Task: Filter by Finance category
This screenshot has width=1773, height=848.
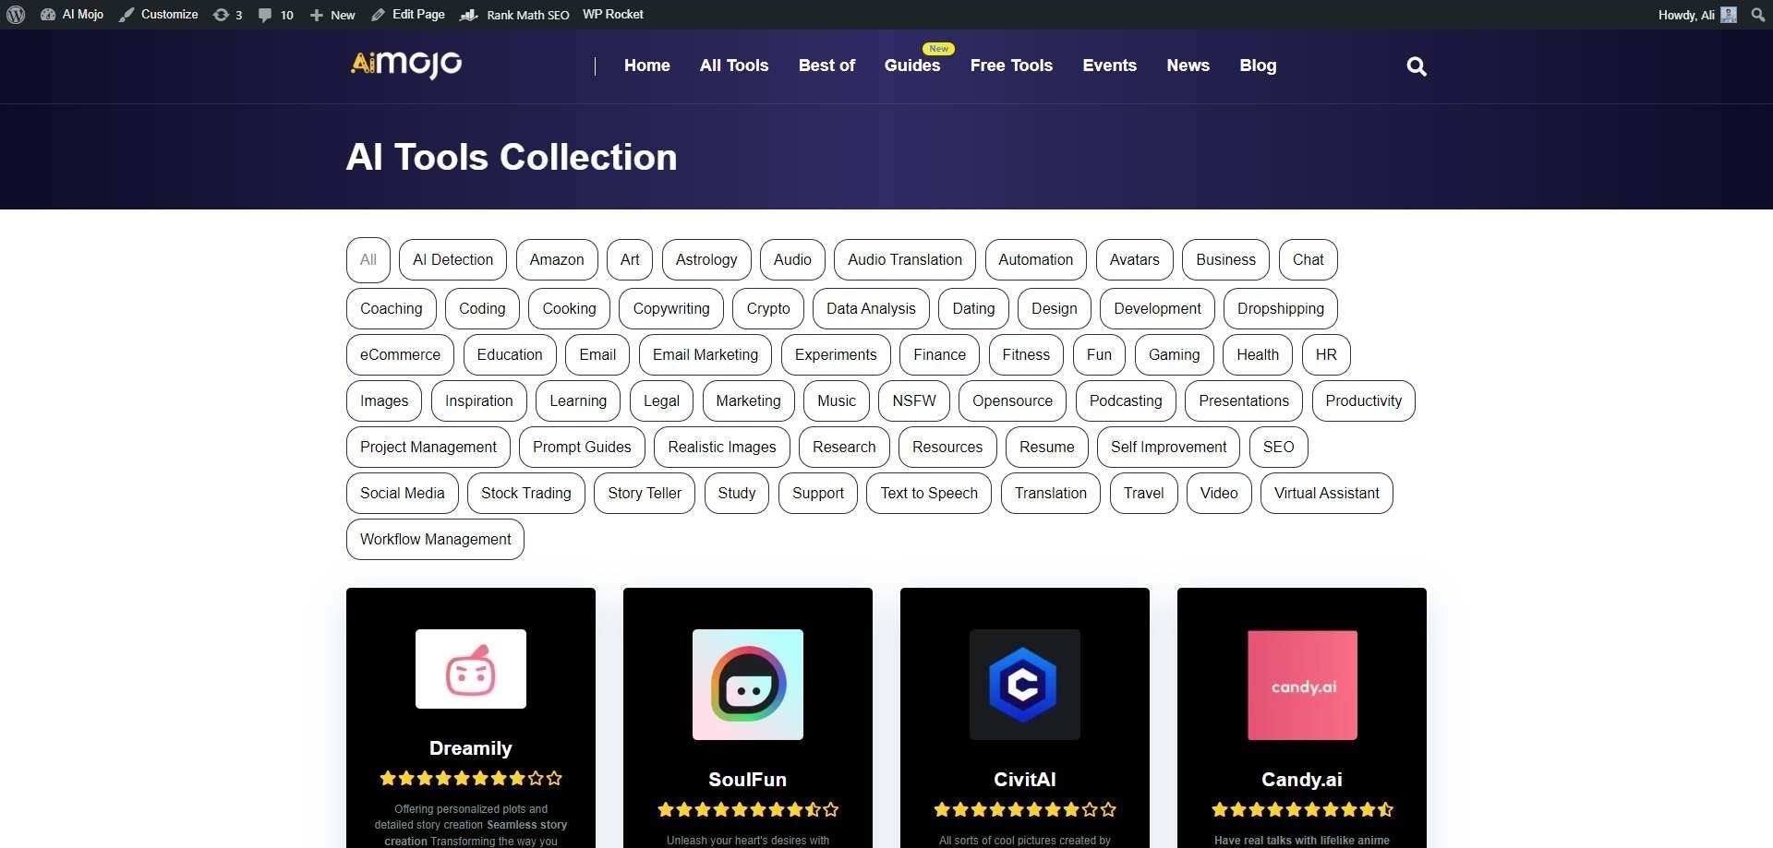Action: (940, 355)
